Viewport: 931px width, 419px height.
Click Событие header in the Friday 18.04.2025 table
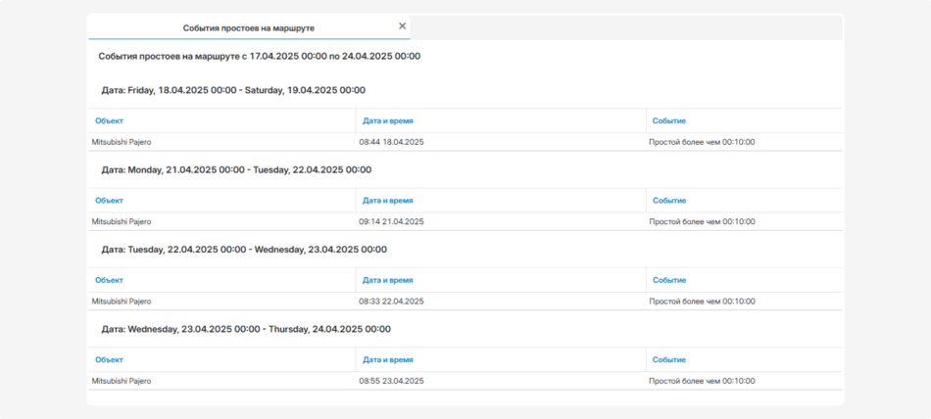669,121
